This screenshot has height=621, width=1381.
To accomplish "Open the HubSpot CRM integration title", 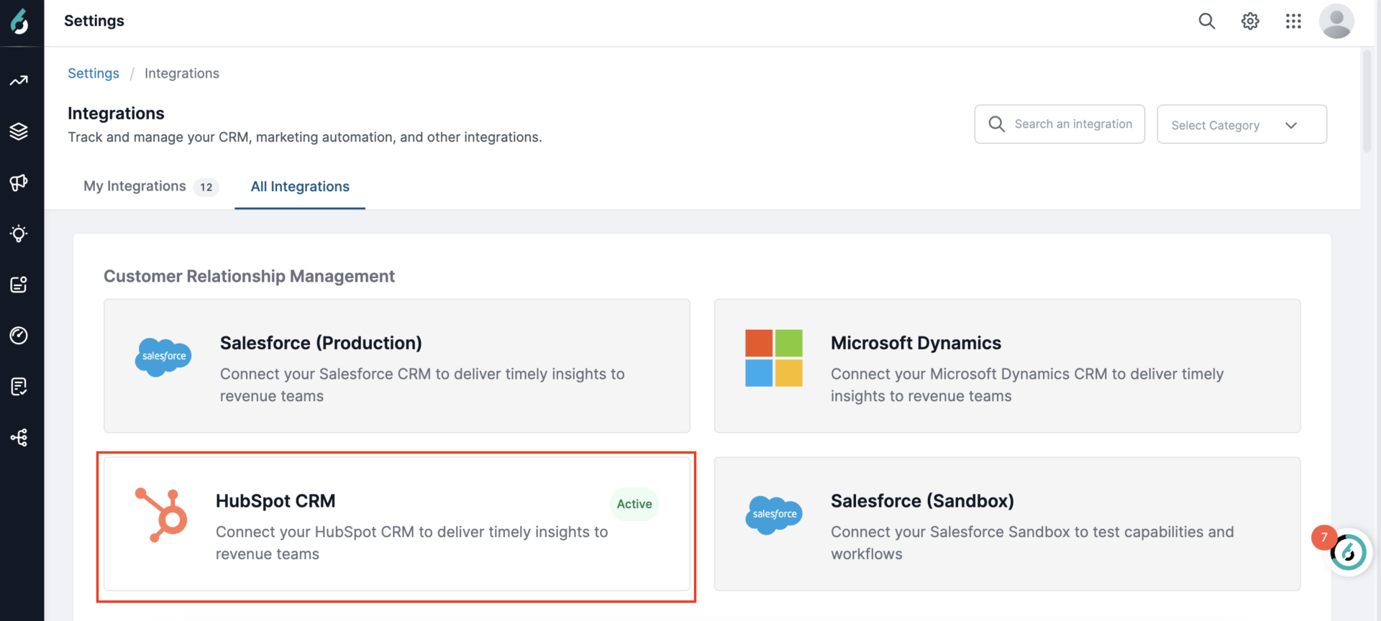I will point(275,501).
